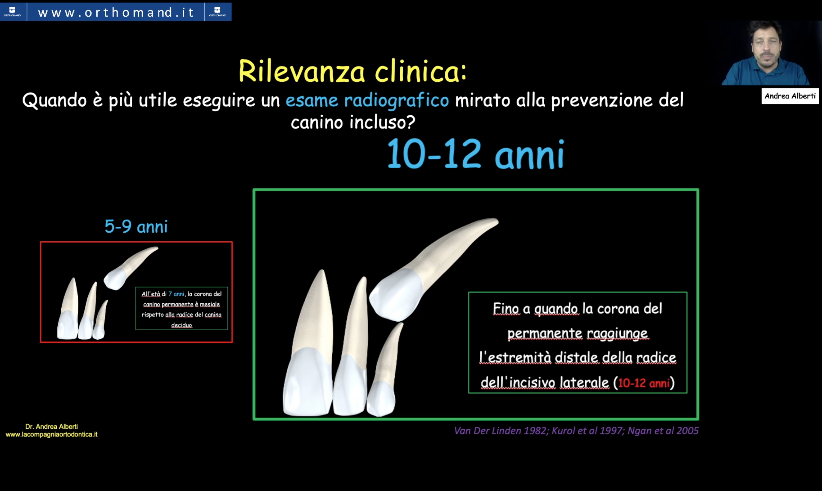This screenshot has height=491, width=822.
Task: Open the www.lacompagniaortodontica.it link
Action: tap(52, 434)
